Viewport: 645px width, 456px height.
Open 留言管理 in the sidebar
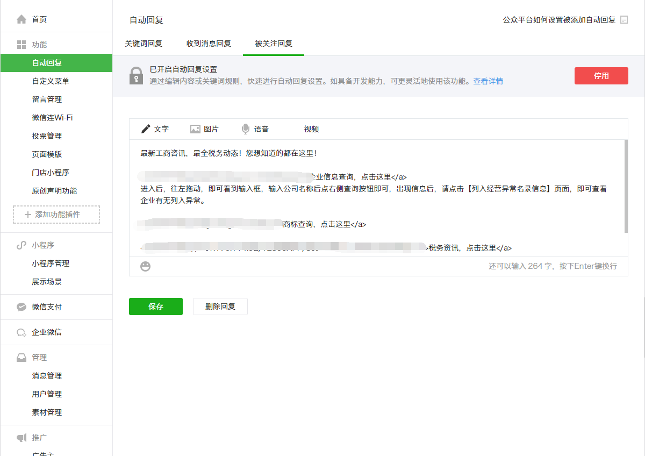pyautogui.click(x=47, y=99)
